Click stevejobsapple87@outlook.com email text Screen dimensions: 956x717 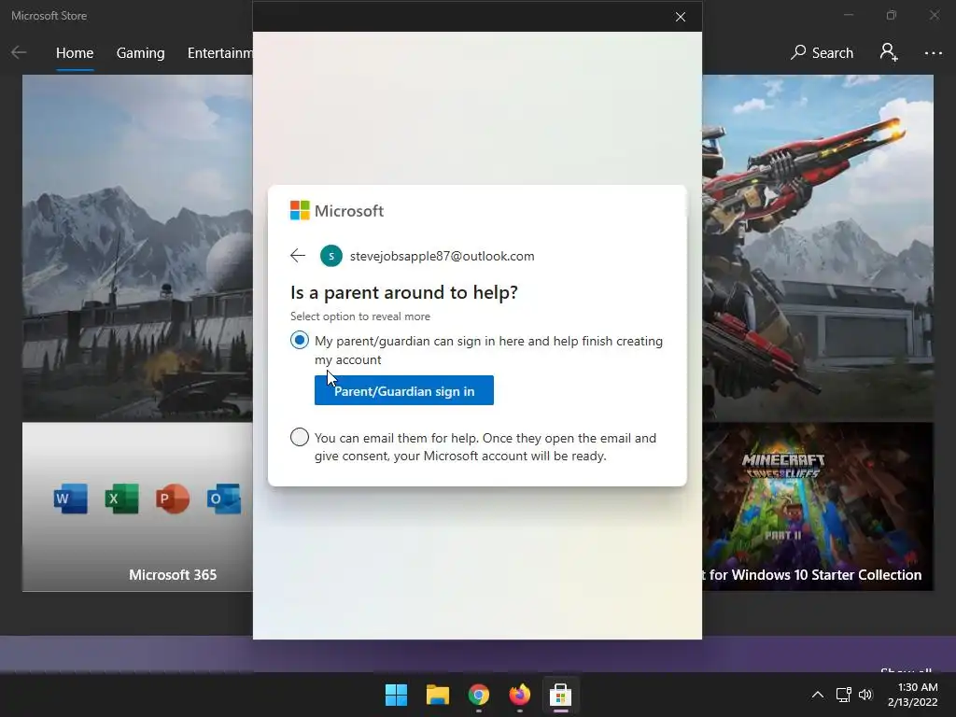[442, 256]
